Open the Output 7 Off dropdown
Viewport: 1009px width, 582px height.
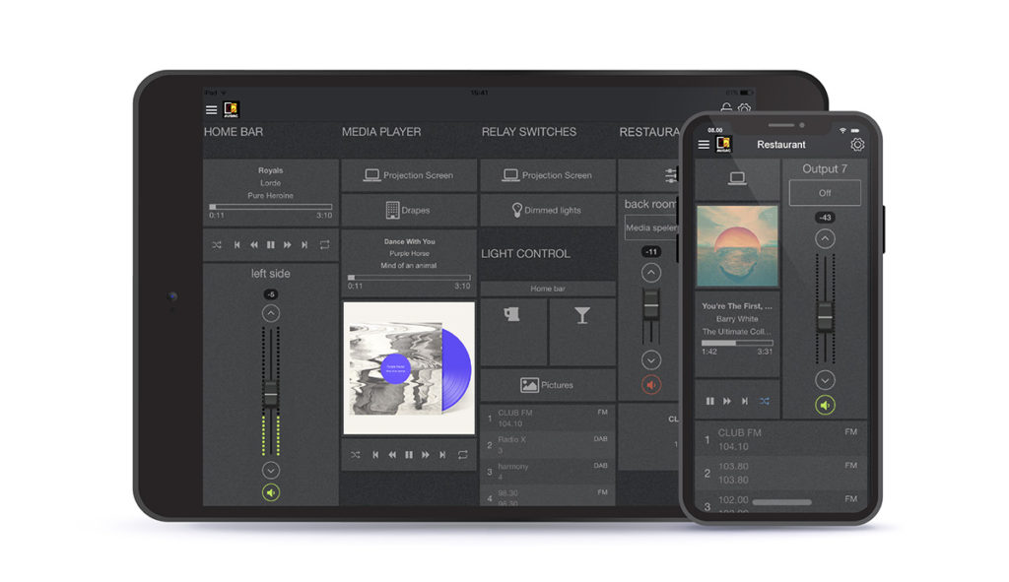(825, 193)
